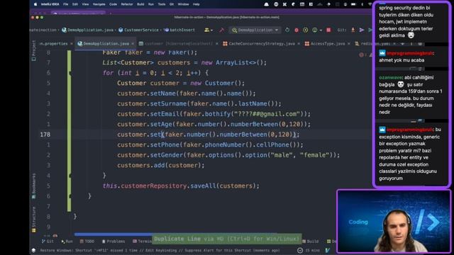Viewport: 454px width, 255px height.
Task: Open the Navigate menu
Action: [x=99, y=4]
